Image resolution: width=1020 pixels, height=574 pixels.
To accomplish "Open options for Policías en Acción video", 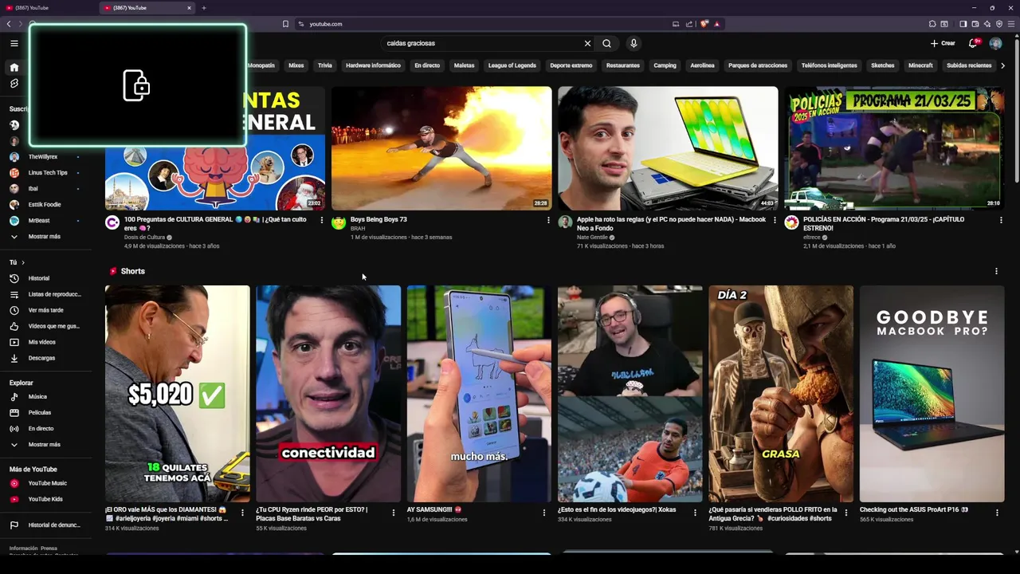I will (x=1001, y=220).
